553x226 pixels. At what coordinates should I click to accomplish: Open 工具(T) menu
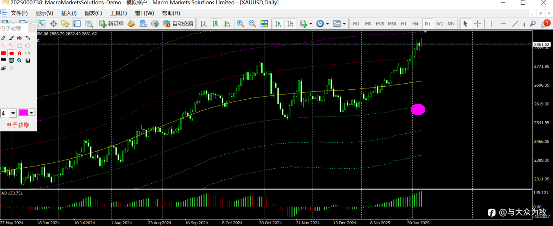tap(119, 13)
